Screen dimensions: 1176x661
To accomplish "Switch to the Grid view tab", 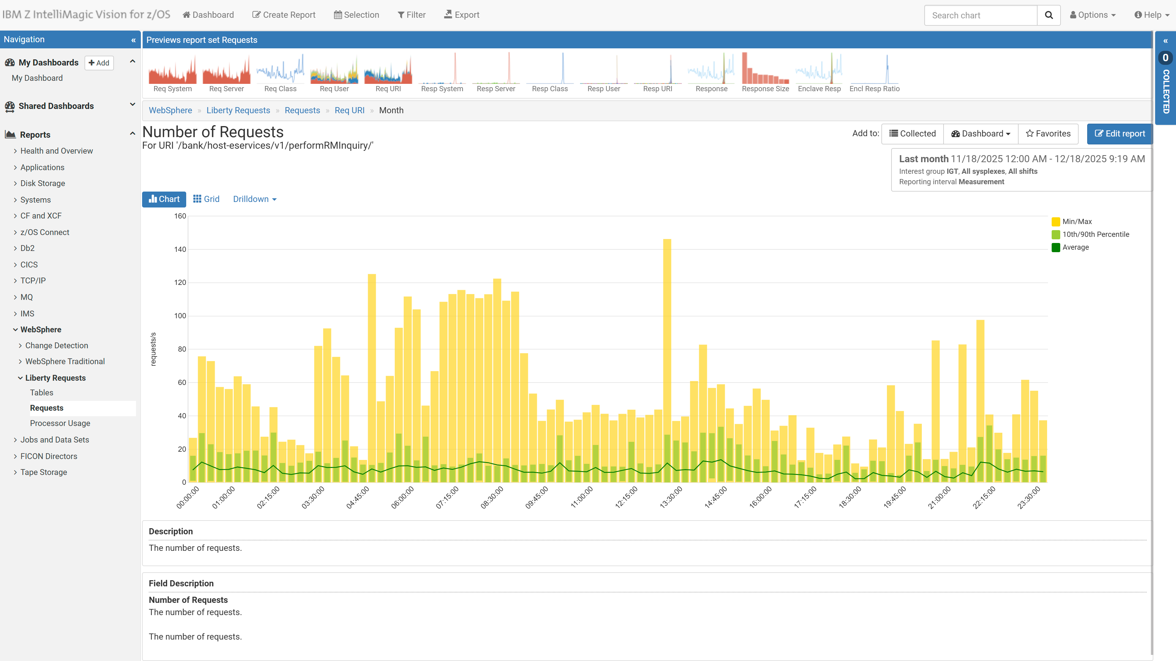I will pos(206,199).
